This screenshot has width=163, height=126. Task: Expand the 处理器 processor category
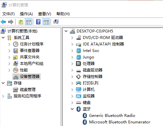[x=72, y=64]
